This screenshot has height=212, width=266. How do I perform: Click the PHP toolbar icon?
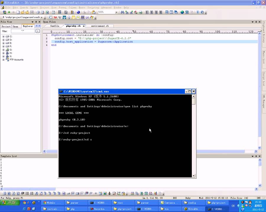(83, 17)
